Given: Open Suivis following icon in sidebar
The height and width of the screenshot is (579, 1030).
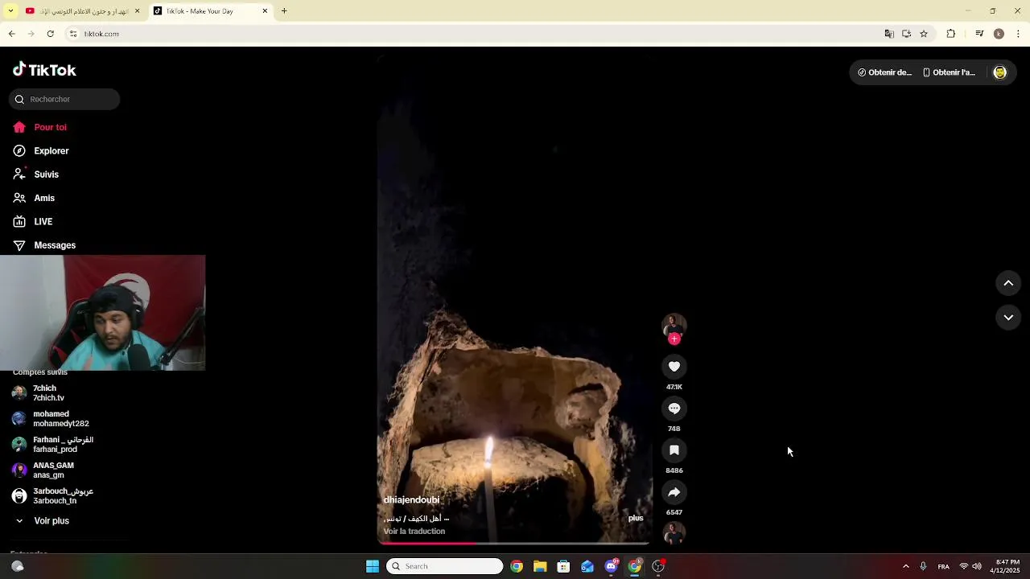Looking at the screenshot, I should tap(19, 174).
